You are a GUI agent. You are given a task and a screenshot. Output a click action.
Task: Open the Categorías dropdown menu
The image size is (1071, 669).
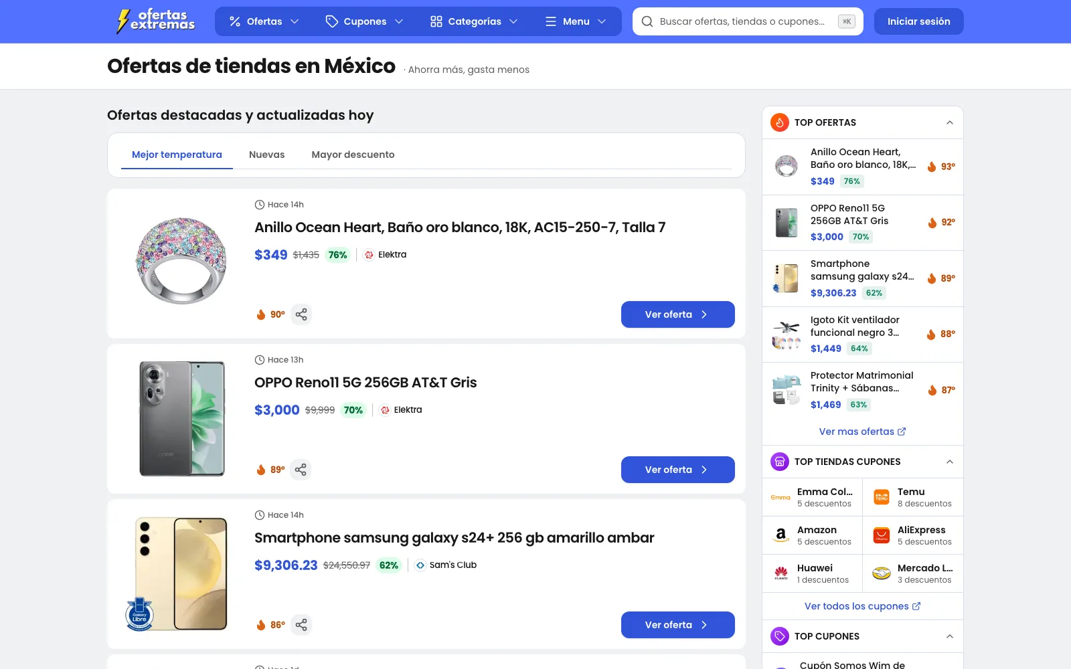pos(474,21)
